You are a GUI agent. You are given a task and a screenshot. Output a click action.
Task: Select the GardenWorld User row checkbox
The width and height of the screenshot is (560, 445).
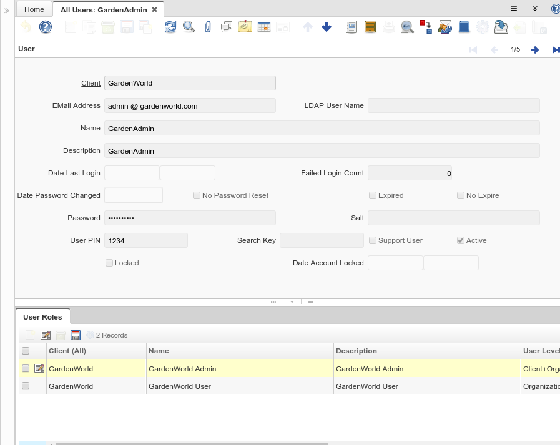tap(26, 386)
